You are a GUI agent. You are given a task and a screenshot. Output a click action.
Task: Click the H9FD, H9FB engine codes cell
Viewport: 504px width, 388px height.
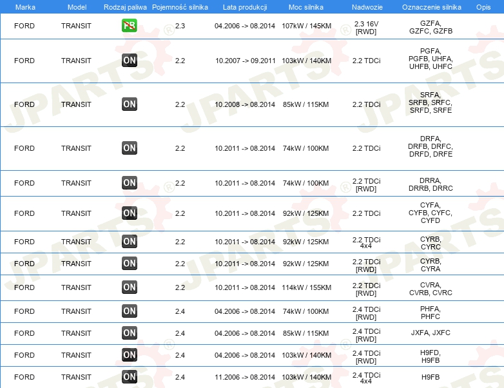tap(431, 356)
